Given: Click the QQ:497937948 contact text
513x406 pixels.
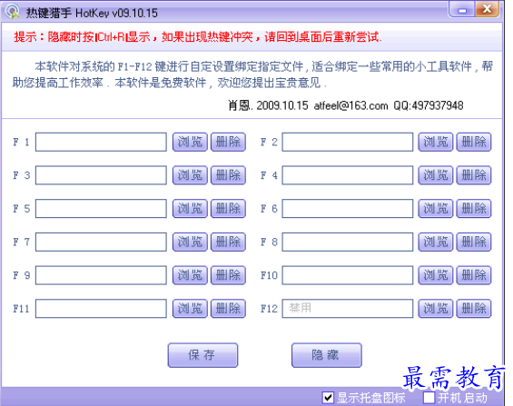Looking at the screenshot, I should click(429, 105).
